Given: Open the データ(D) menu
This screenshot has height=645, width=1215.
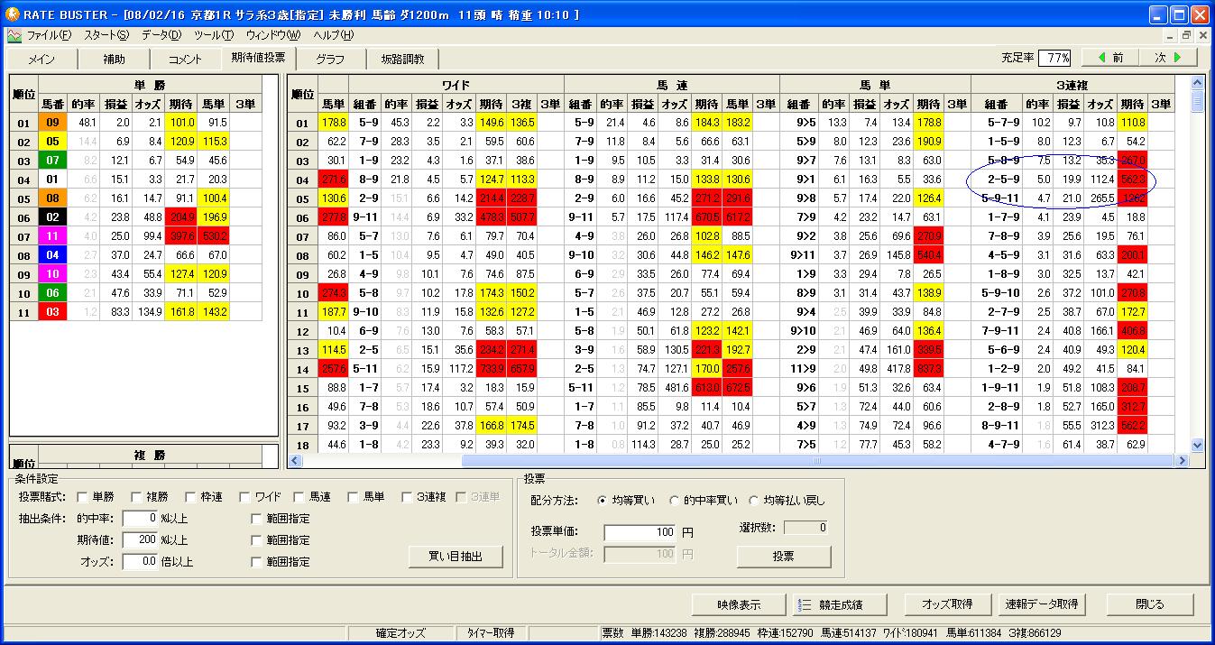Looking at the screenshot, I should (161, 35).
